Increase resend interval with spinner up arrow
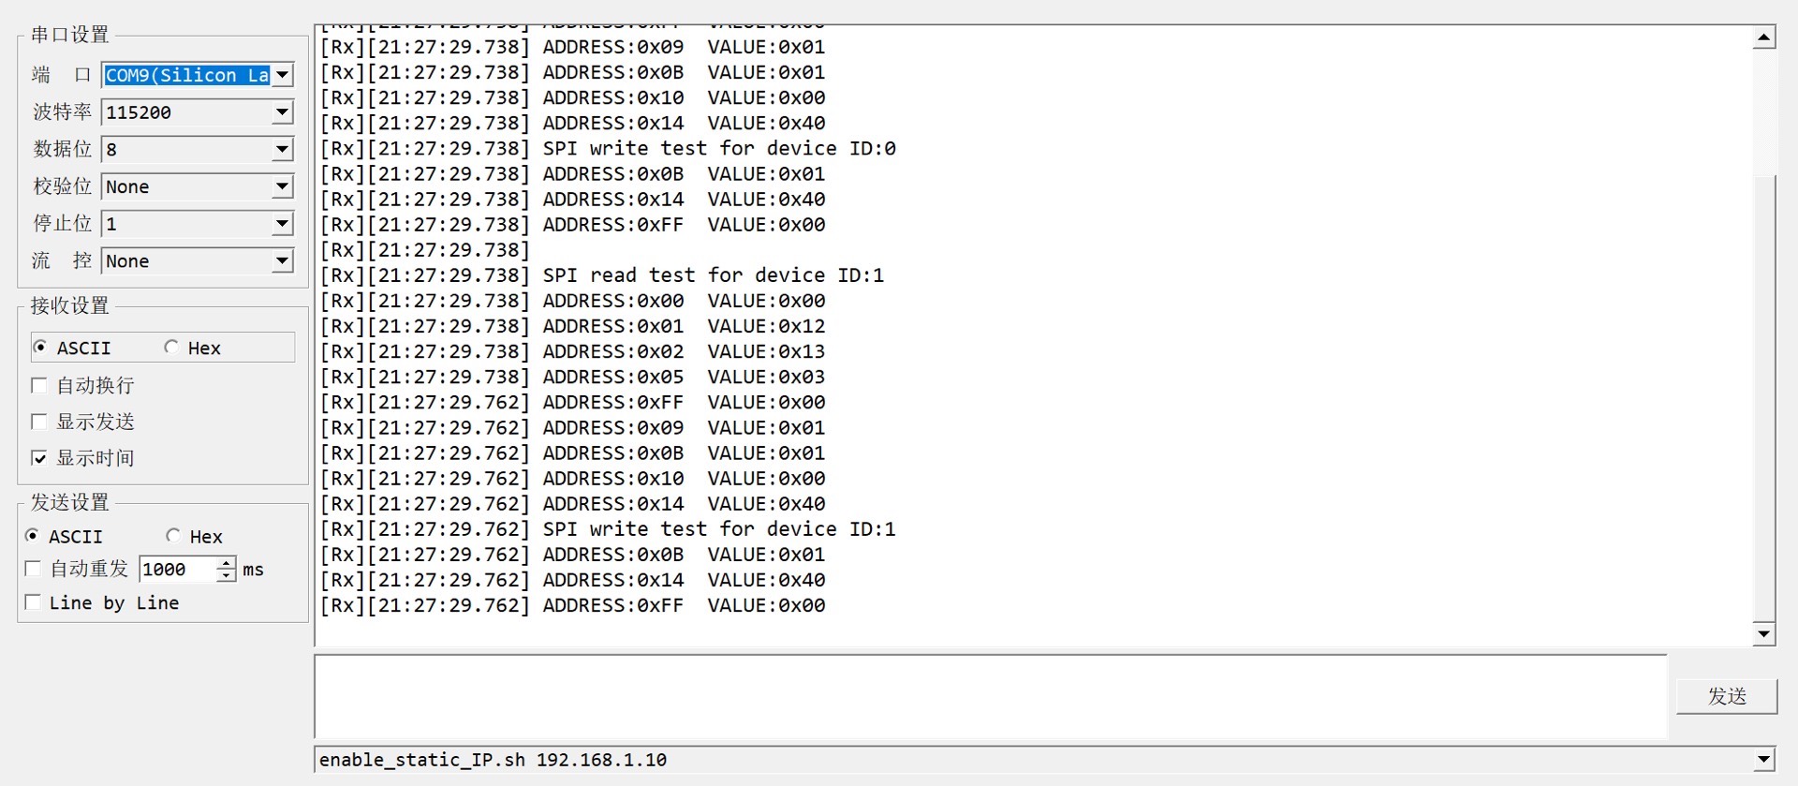This screenshot has width=1798, height=786. 227,563
